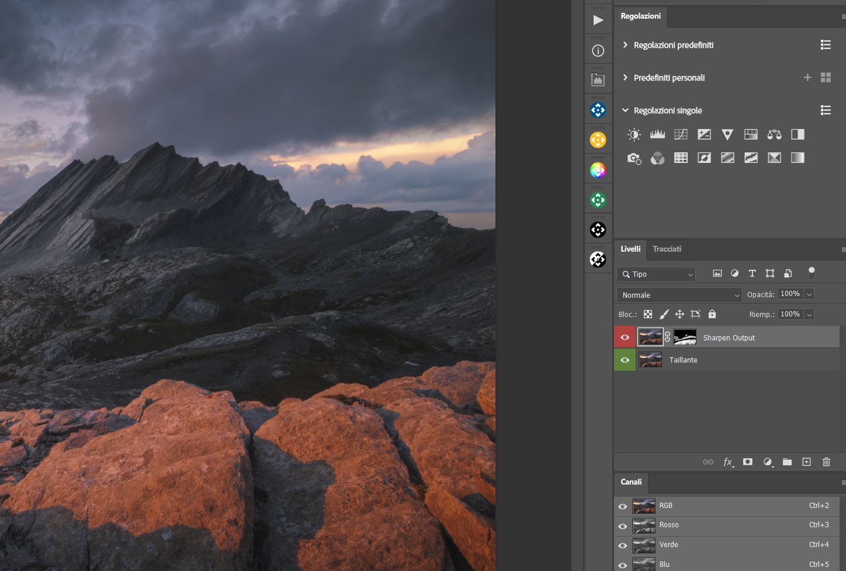The width and height of the screenshot is (846, 571).
Task: Switch to the Canali tab
Action: pyautogui.click(x=631, y=482)
